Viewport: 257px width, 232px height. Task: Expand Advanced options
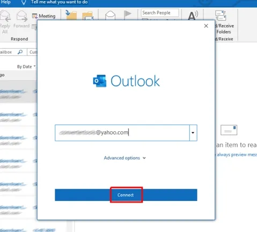[x=125, y=158]
